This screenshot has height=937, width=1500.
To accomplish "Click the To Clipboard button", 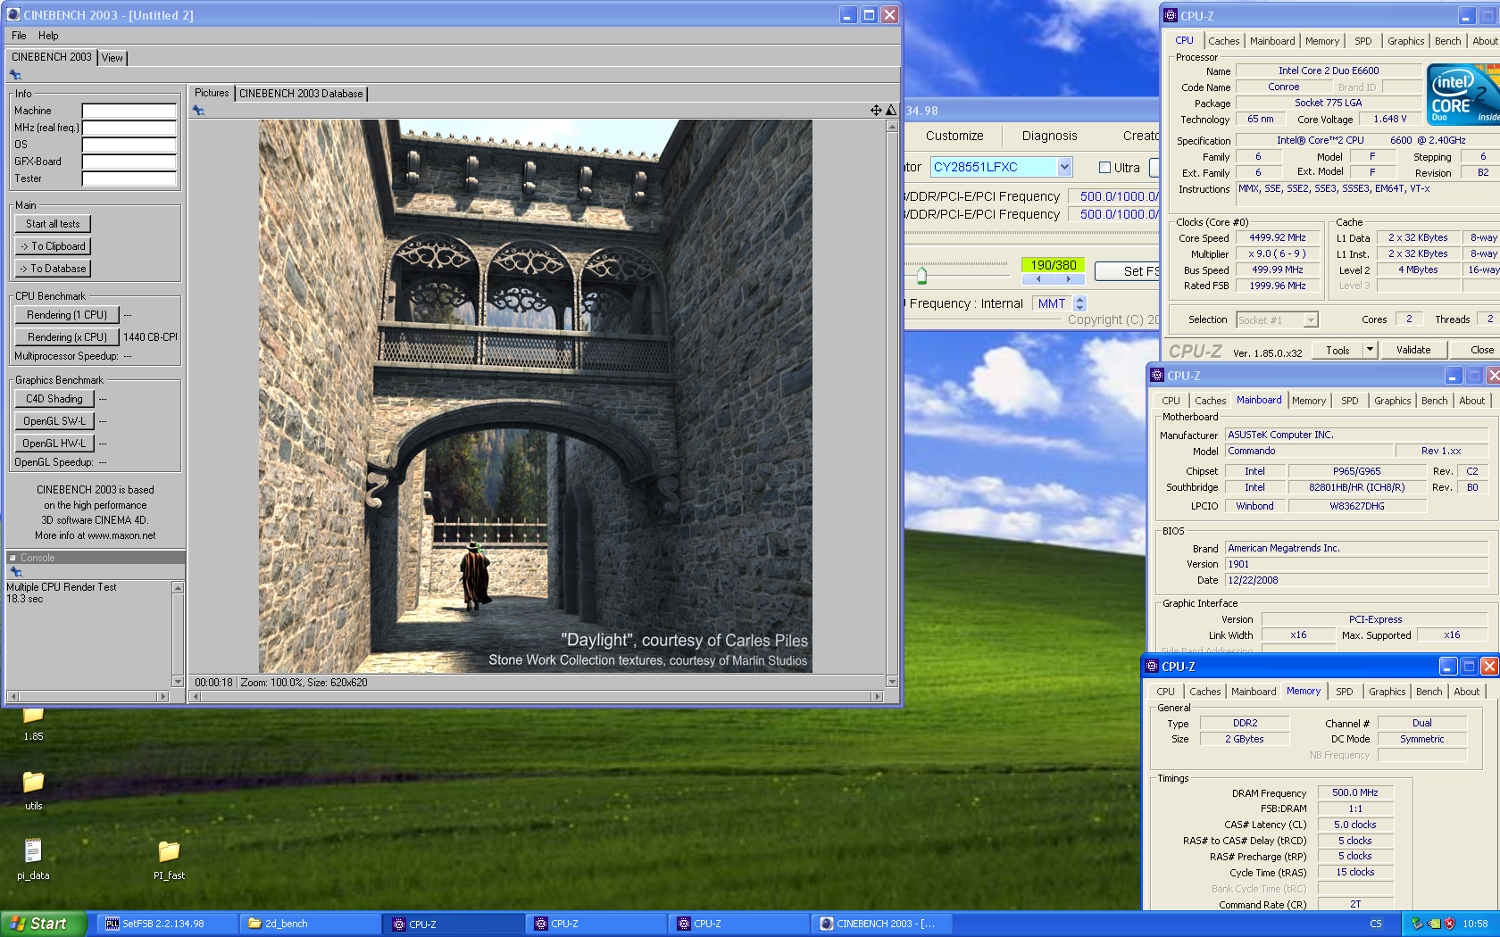I will pyautogui.click(x=53, y=246).
